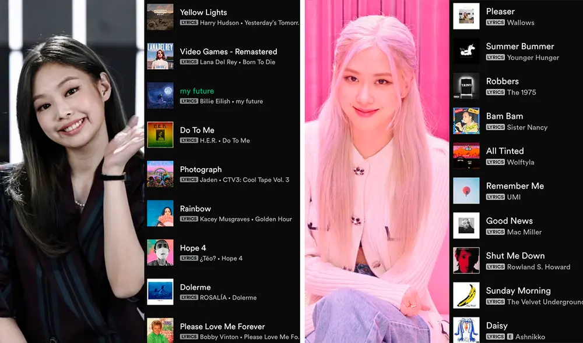Screen dimensions: 583x343
Task: Click the LYRICS badge on Robbers
Action: 495,92
